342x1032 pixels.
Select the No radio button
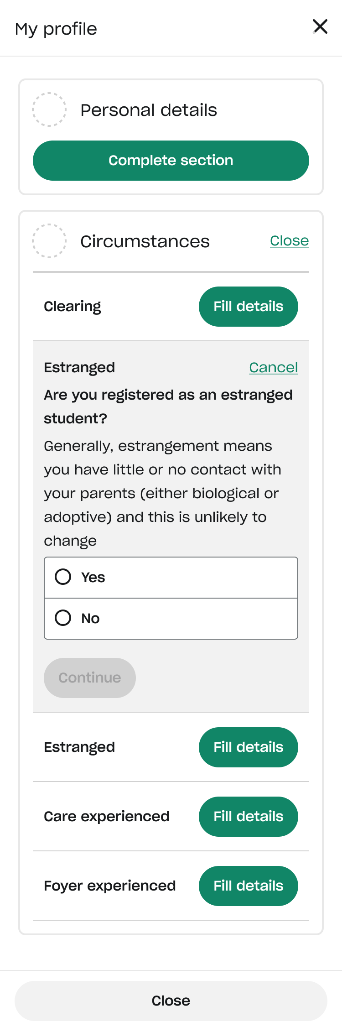63,618
